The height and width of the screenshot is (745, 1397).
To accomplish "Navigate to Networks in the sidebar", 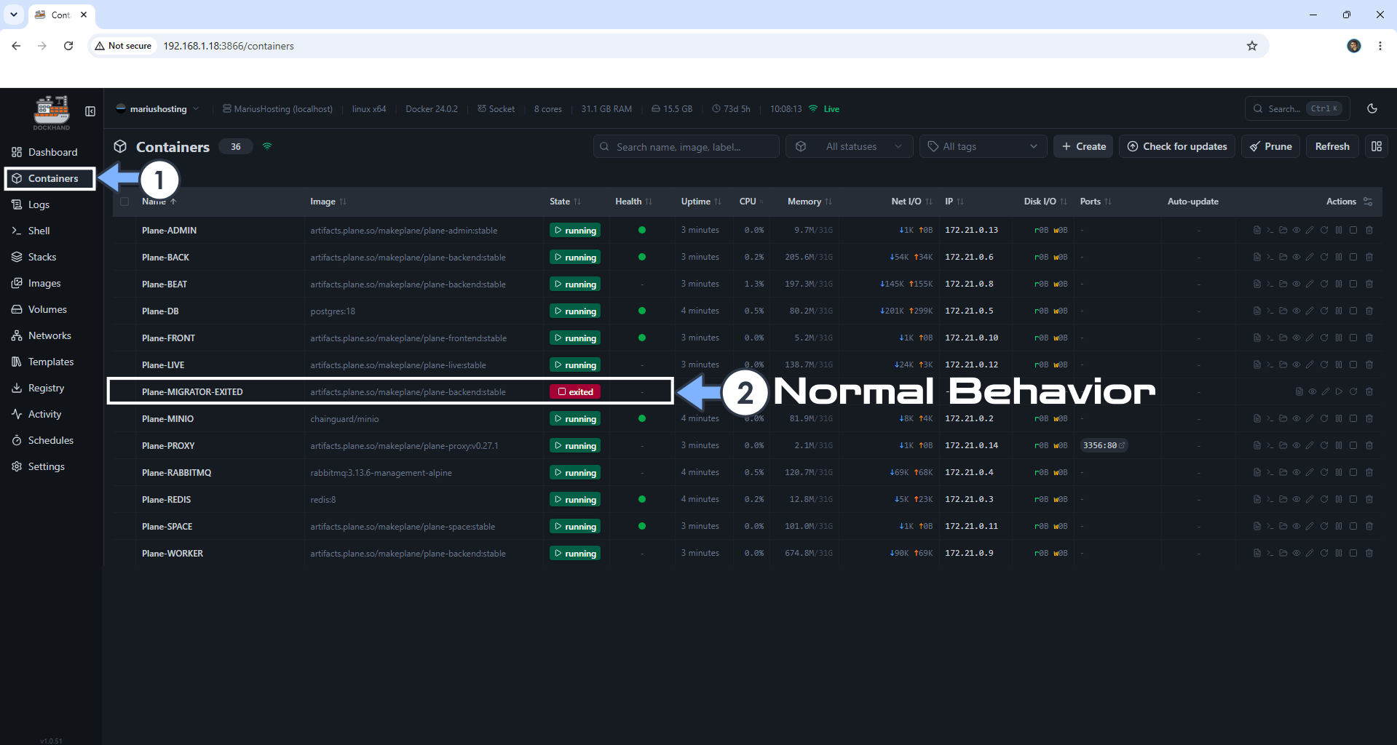I will pos(51,335).
